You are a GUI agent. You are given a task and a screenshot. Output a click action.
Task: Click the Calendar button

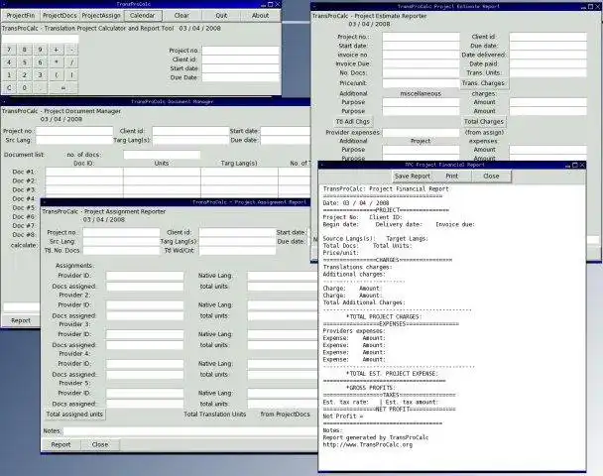pos(142,16)
